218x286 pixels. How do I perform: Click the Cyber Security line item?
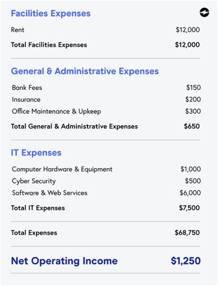34,181
